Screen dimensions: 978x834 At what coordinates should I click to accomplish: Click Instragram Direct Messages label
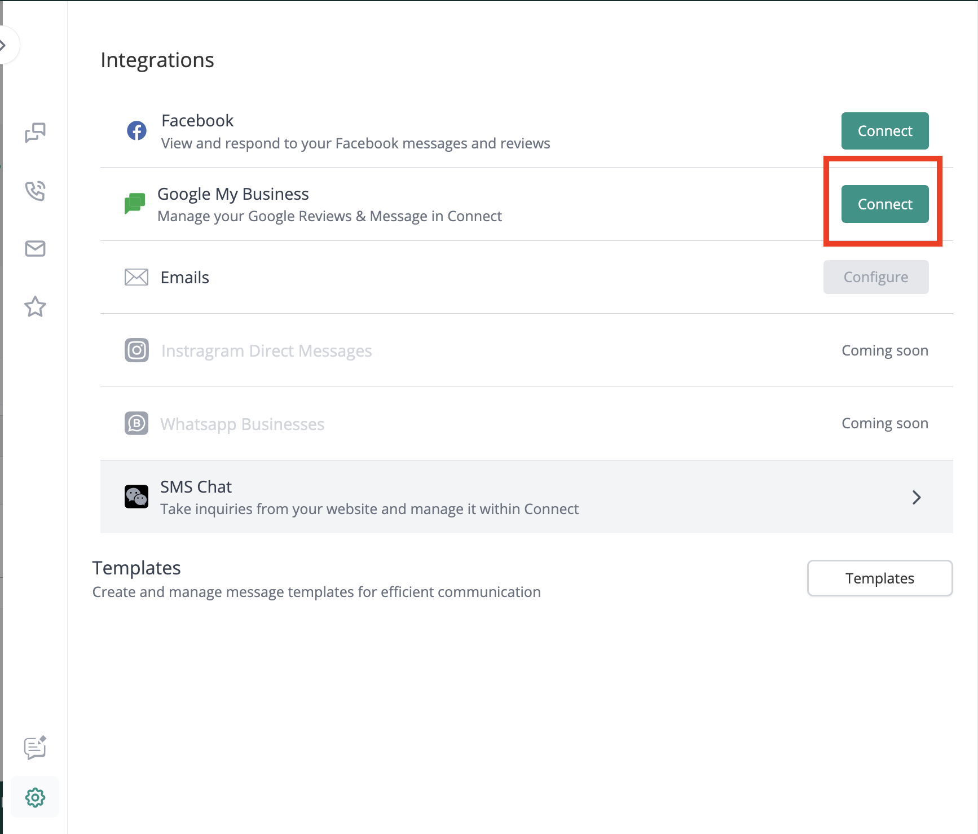click(267, 351)
